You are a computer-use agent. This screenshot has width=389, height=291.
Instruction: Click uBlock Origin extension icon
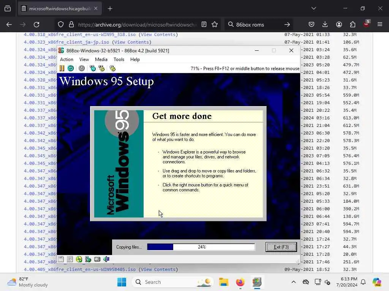pyautogui.click(x=367, y=24)
